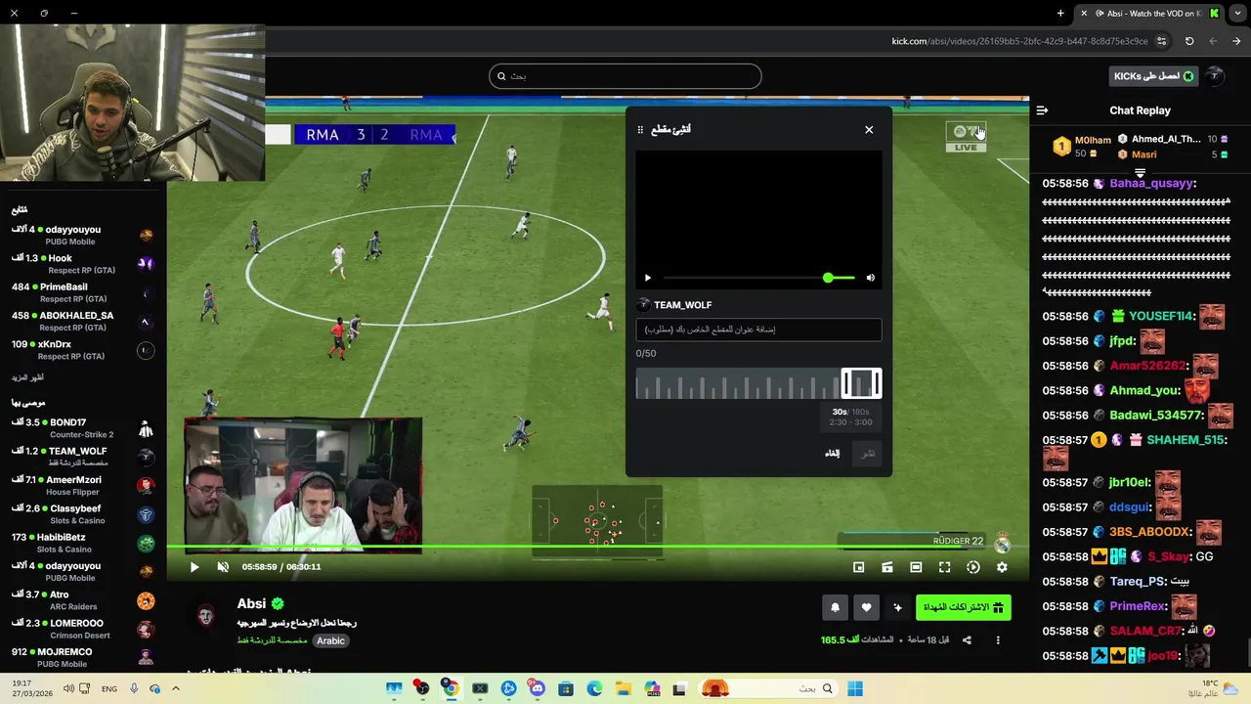Click the Kick search box

click(625, 76)
